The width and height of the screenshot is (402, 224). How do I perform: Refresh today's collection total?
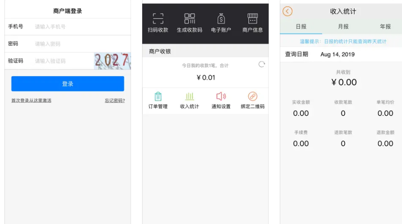point(262,64)
